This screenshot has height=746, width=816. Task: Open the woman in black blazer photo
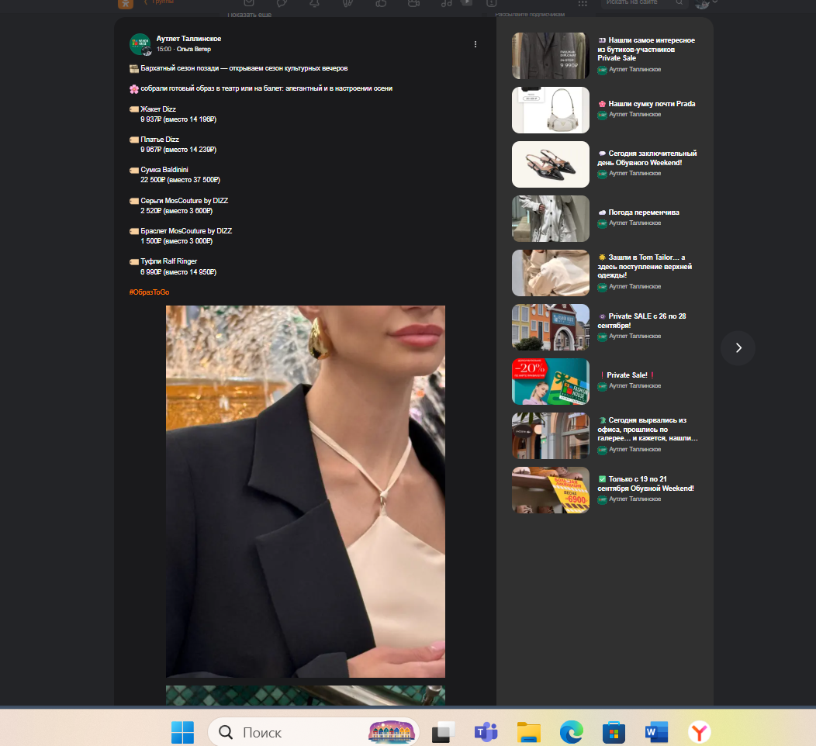tap(306, 491)
